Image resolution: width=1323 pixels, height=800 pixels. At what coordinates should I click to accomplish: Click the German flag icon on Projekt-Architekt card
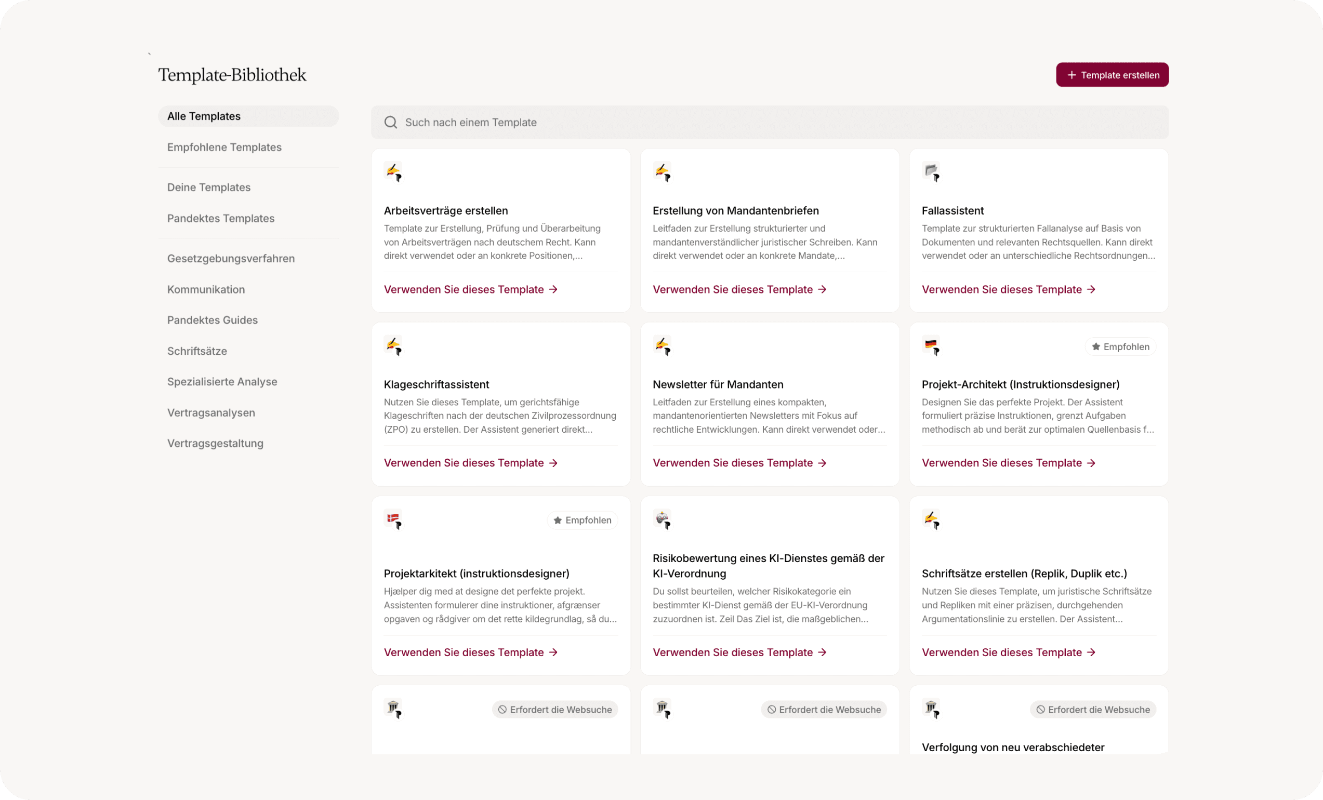(x=931, y=345)
